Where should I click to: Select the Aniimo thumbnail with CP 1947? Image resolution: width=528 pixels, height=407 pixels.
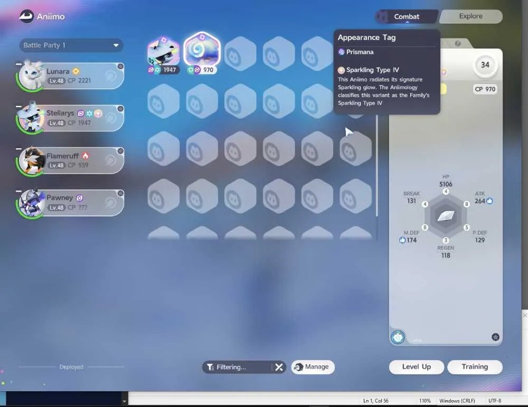(x=163, y=54)
